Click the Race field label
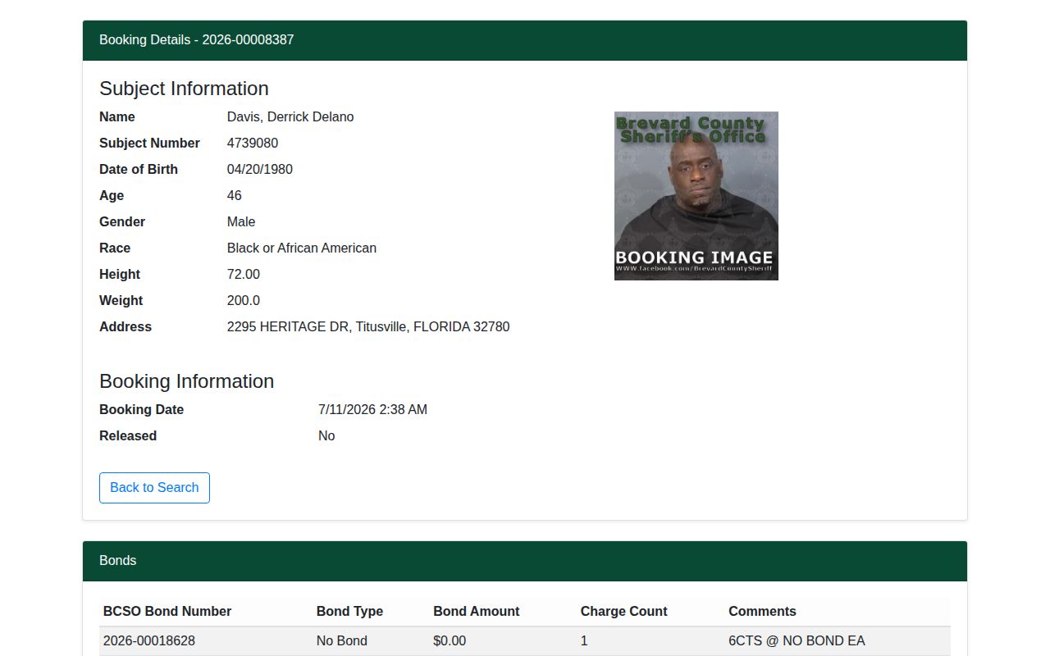The image size is (1050, 656). coord(115,248)
